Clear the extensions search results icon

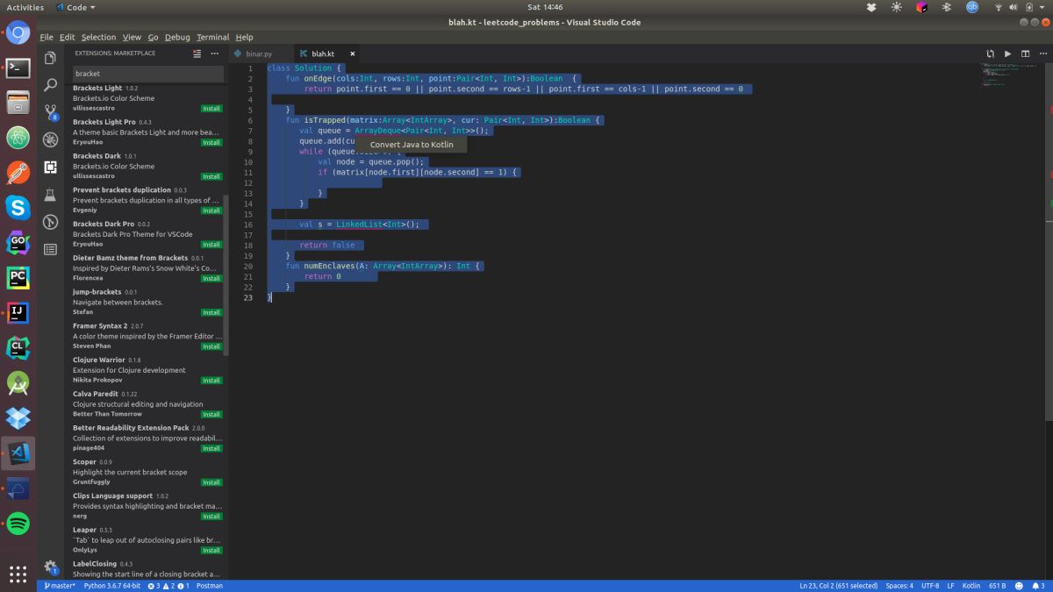[197, 53]
